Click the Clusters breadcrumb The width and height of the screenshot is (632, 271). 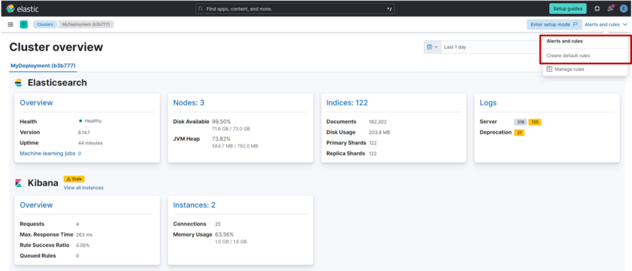pos(44,25)
